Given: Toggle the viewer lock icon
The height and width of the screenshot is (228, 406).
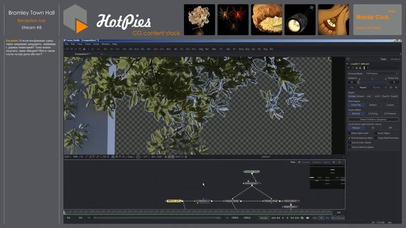Looking at the screenshot, I should click(x=166, y=156).
